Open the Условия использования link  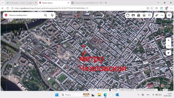tap(126, 90)
